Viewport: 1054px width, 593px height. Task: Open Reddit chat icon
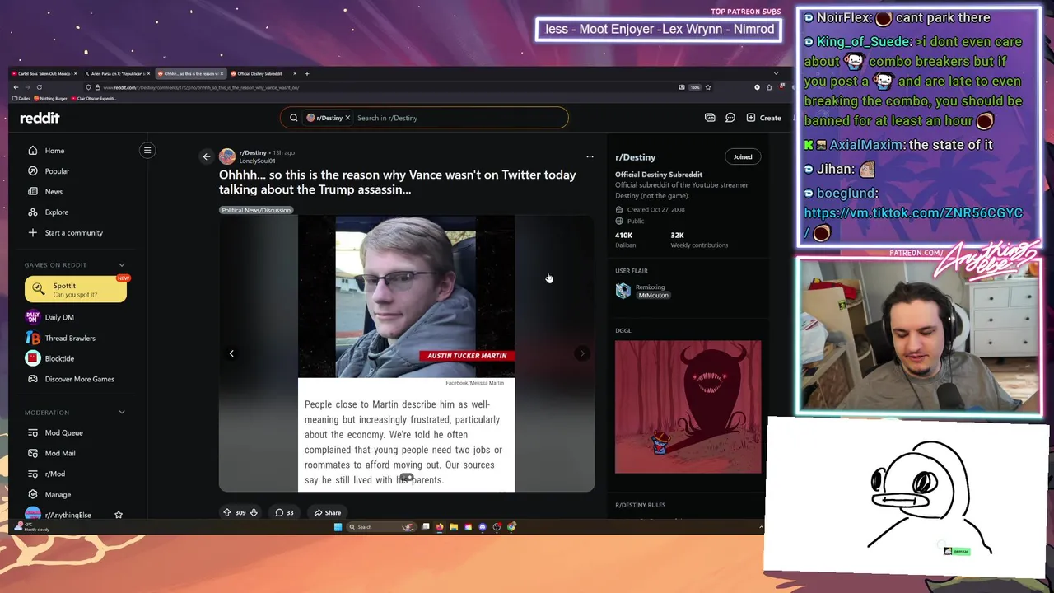coord(730,118)
